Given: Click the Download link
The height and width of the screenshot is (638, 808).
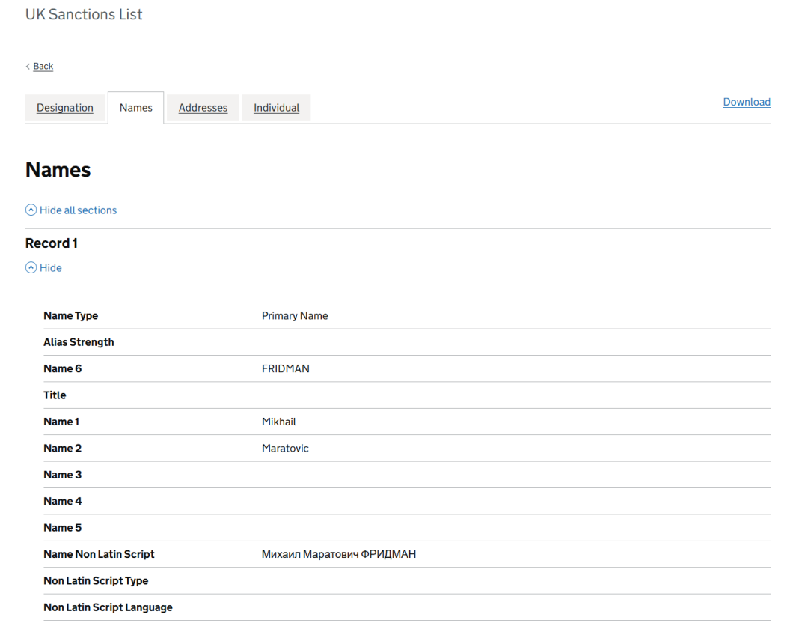Looking at the screenshot, I should [x=746, y=102].
